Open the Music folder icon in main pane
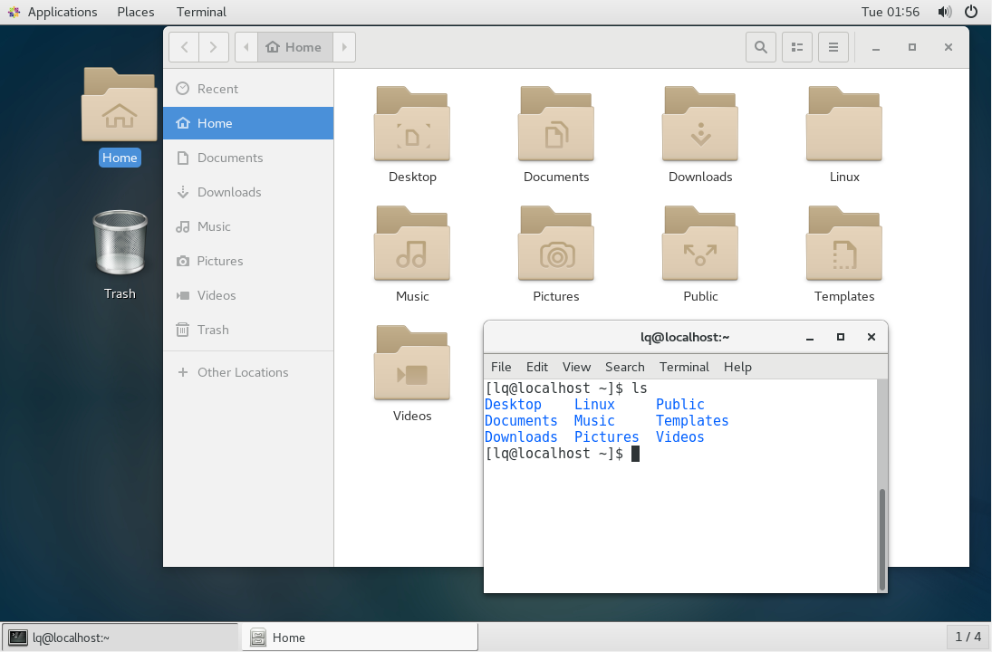The width and height of the screenshot is (992, 652). point(412,244)
